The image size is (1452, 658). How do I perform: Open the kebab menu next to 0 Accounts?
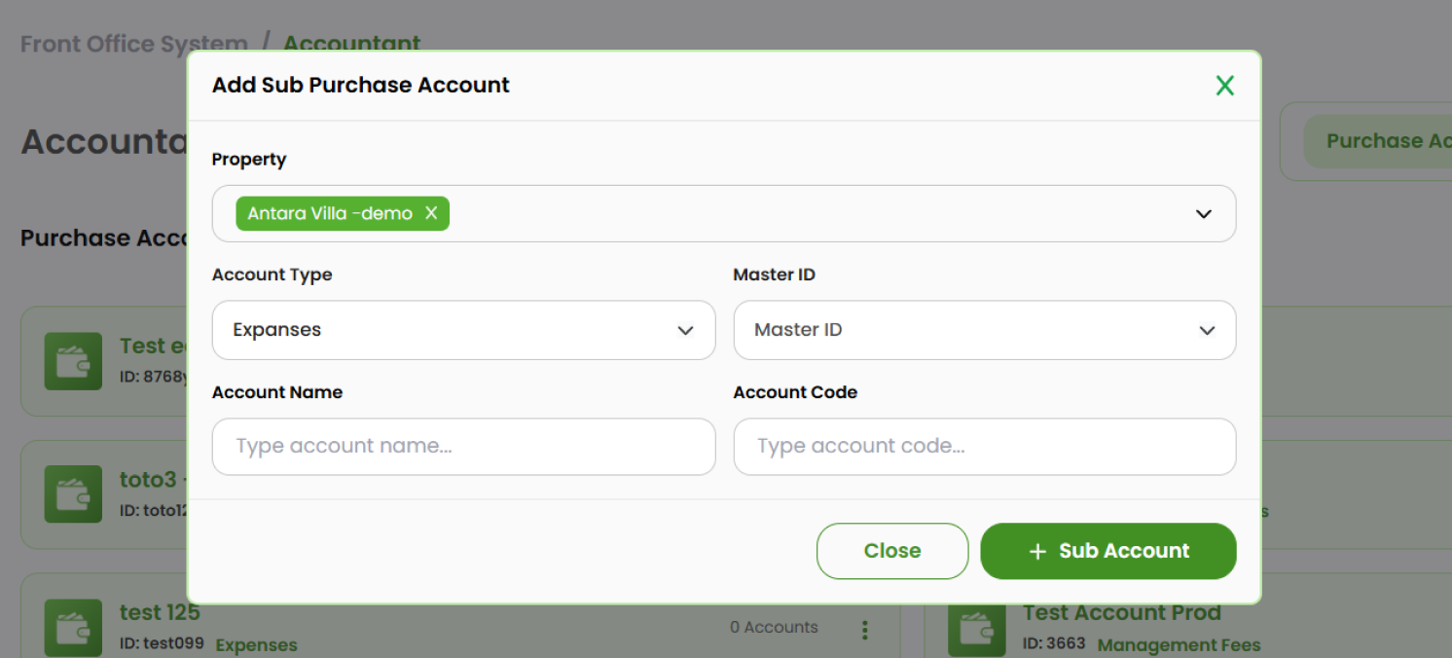click(x=864, y=630)
